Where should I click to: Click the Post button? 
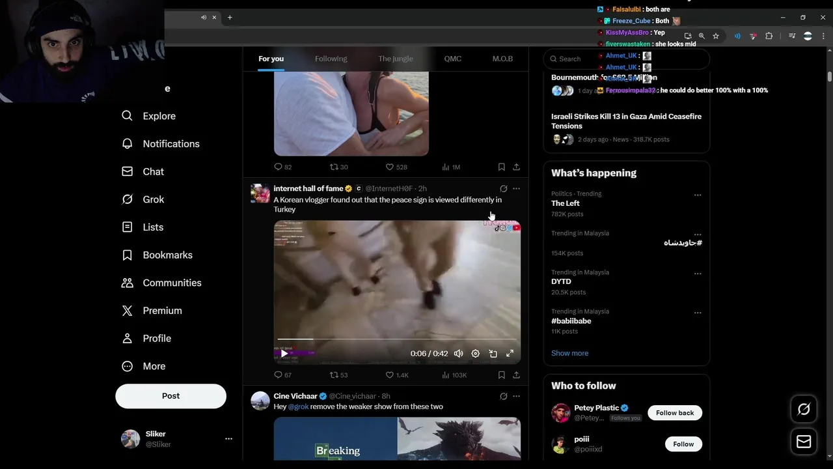click(171, 396)
